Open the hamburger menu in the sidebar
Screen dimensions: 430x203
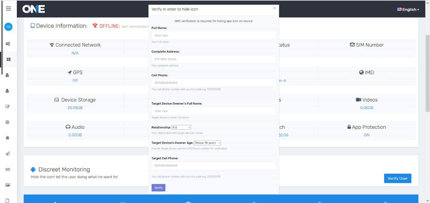[x=8, y=9]
